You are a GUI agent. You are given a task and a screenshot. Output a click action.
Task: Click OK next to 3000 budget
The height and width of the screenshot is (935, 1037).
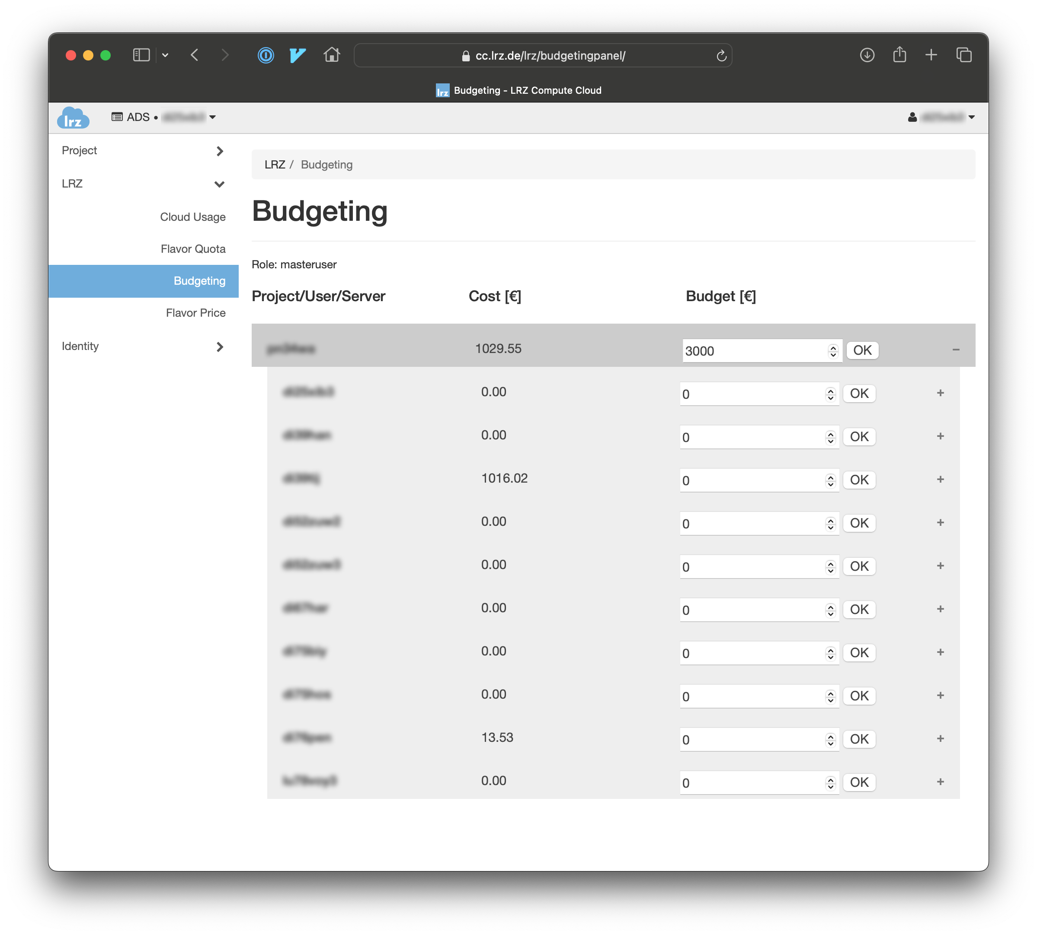(862, 350)
